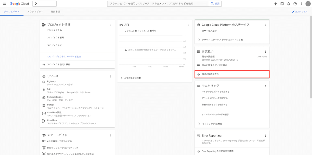
Task: Click the shopping cart icon for 既製のソリューション
Action: (44, 148)
